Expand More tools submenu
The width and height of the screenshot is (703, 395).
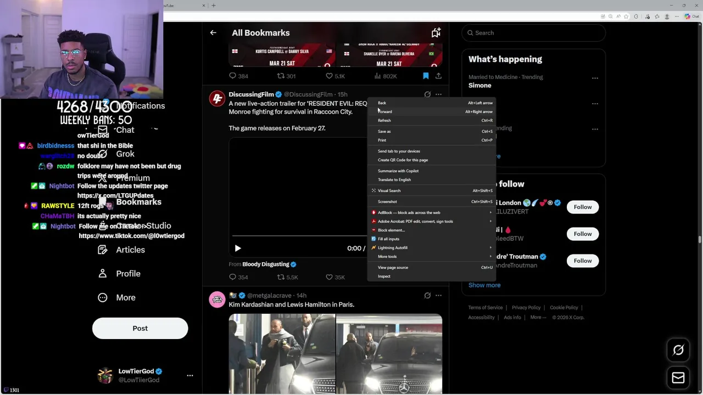coord(431,256)
